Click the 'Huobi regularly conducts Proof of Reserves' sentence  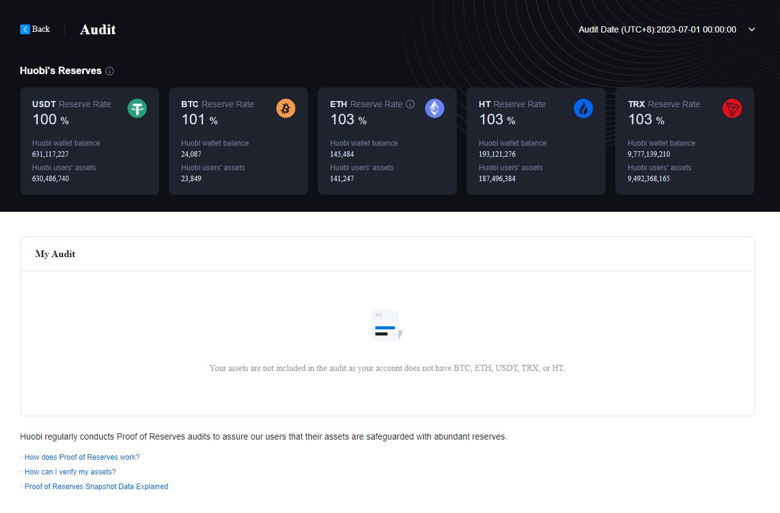pos(264,437)
